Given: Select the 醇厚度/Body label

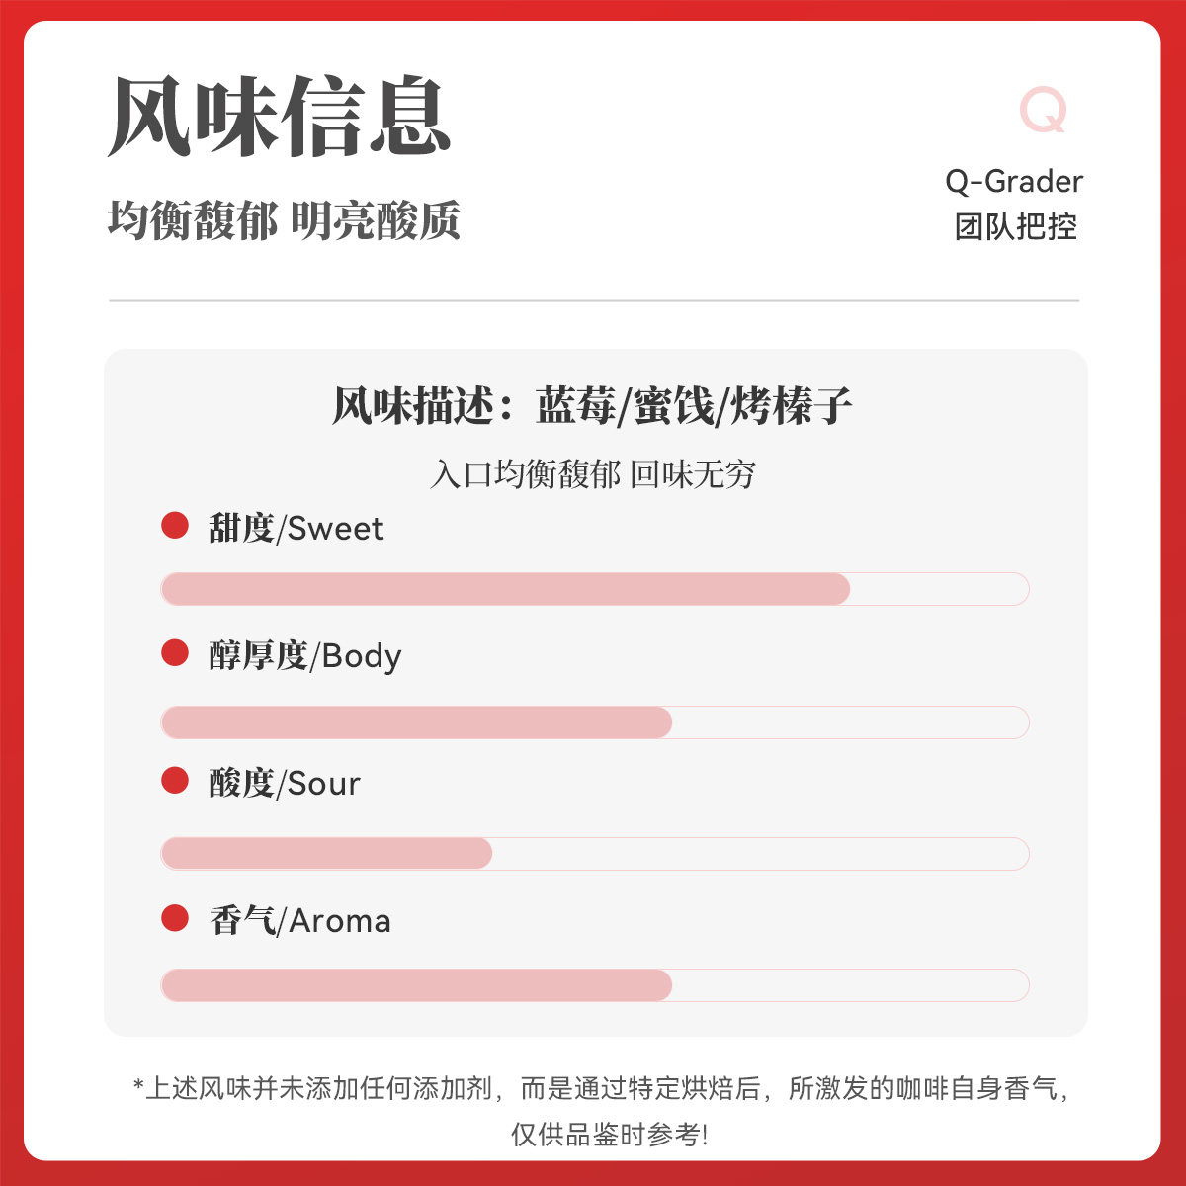Looking at the screenshot, I should 305,655.
